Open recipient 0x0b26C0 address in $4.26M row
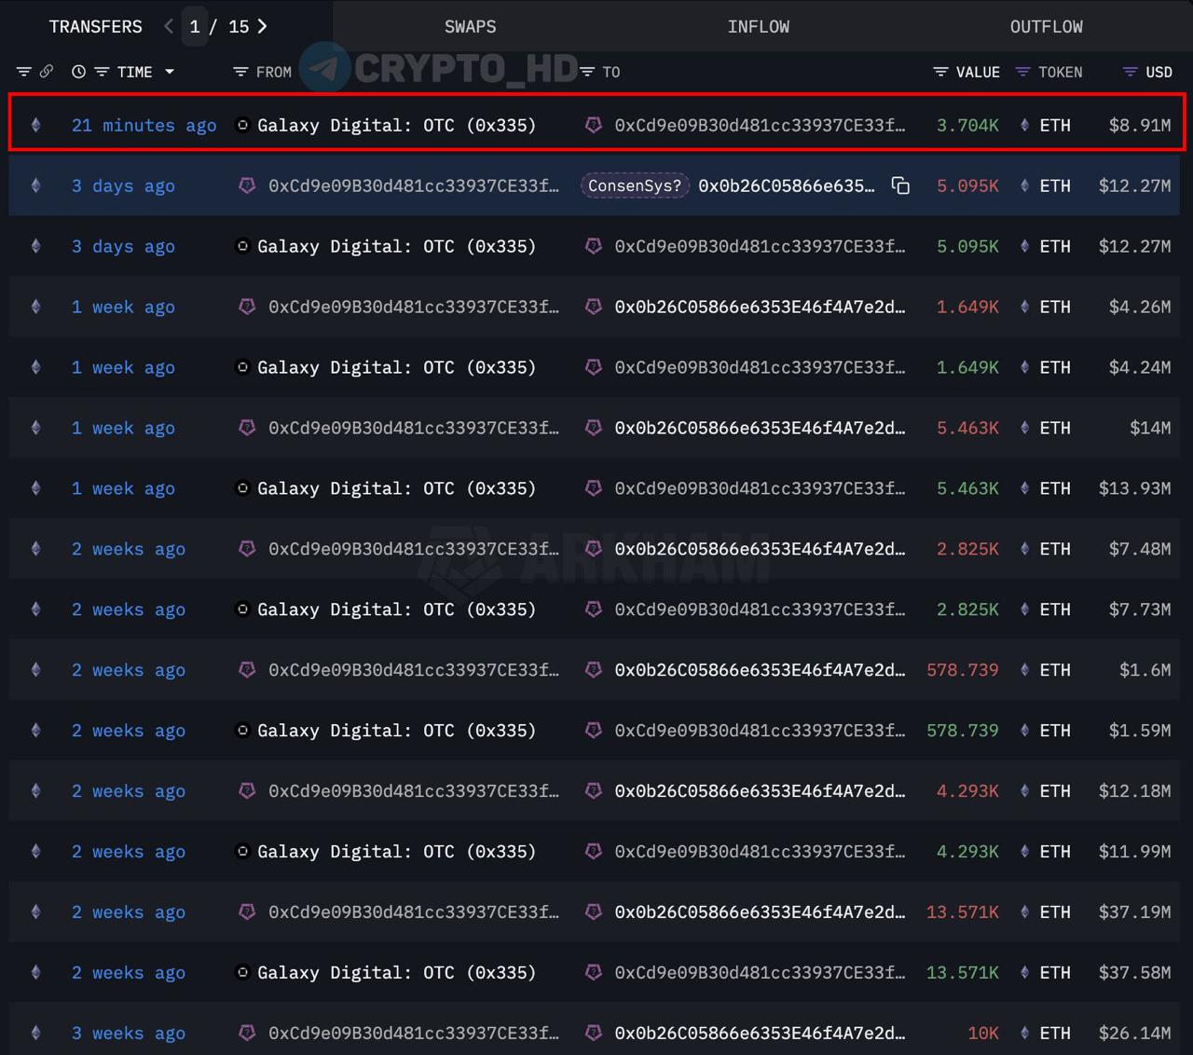 760,307
